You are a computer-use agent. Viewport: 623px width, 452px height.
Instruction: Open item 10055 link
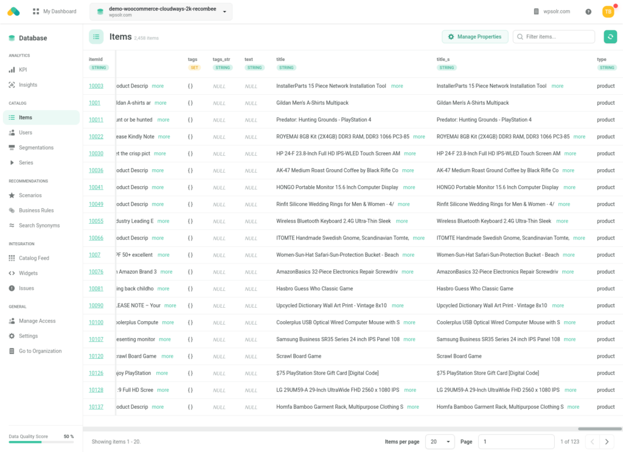[x=96, y=221]
